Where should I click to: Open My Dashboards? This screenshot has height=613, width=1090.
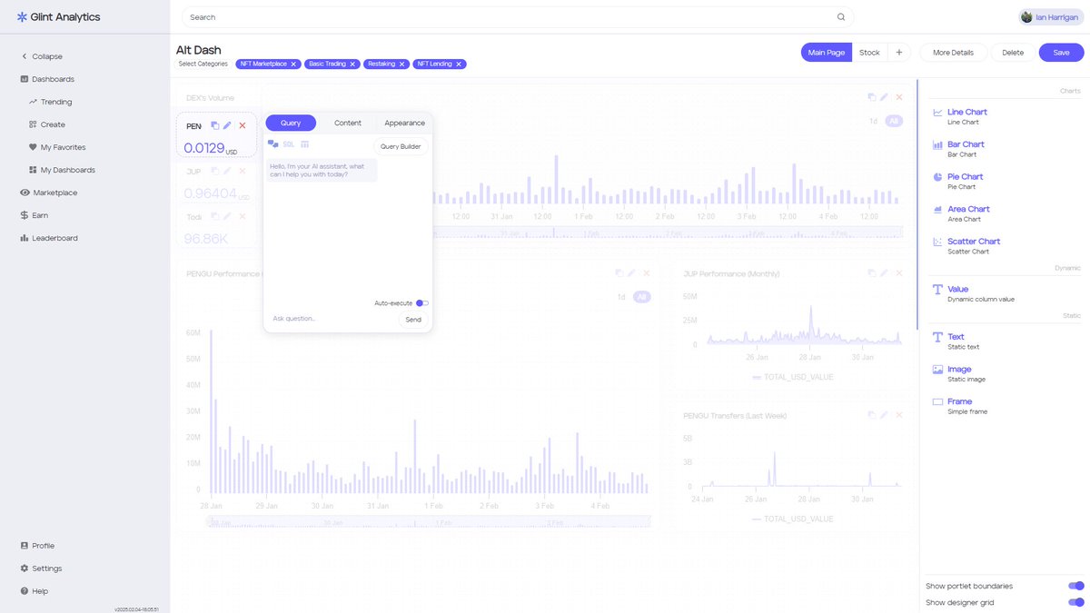tap(61, 170)
